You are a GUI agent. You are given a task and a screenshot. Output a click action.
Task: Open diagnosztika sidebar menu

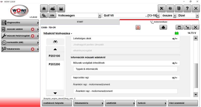coord(20,23)
